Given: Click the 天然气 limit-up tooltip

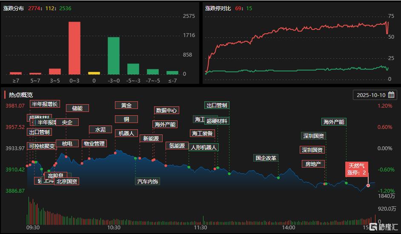Looking at the screenshot, I should coord(357,169).
